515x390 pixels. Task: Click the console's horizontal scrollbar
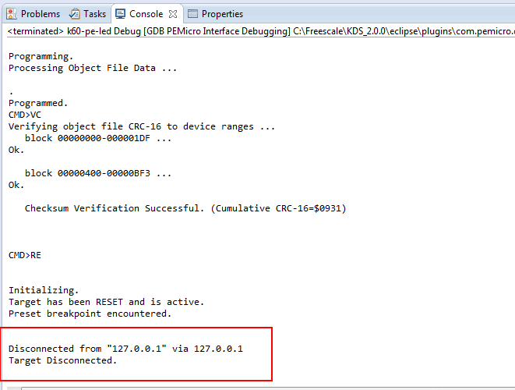click(x=265, y=387)
